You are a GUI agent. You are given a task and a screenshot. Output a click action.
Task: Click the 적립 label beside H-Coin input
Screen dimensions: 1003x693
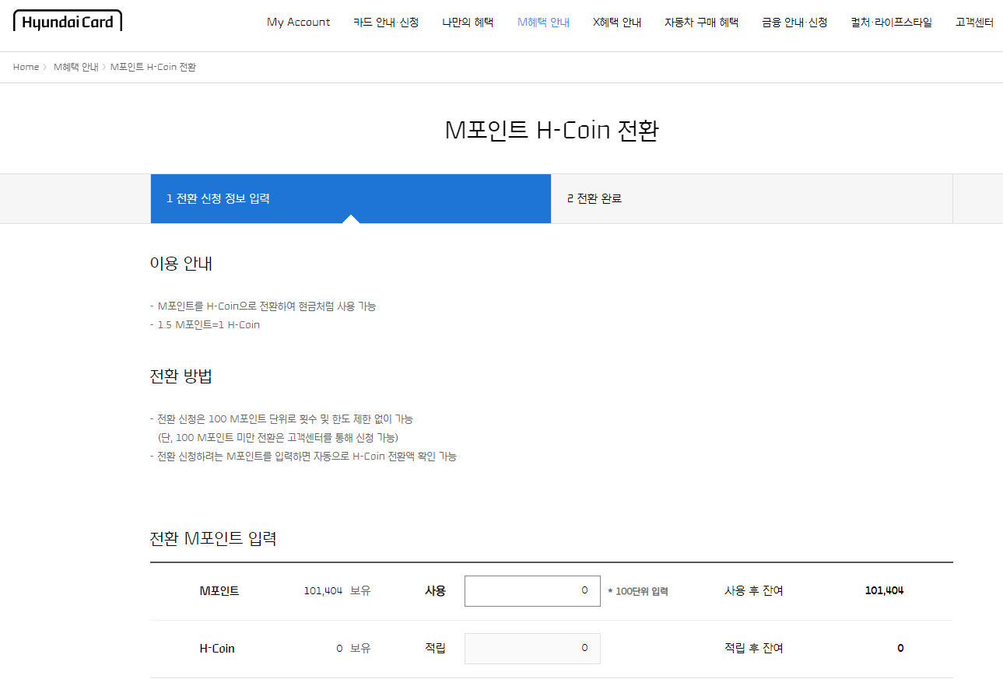click(435, 649)
